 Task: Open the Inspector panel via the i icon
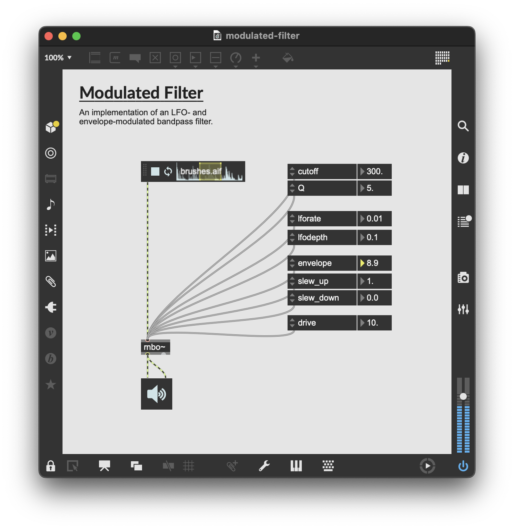point(463,158)
